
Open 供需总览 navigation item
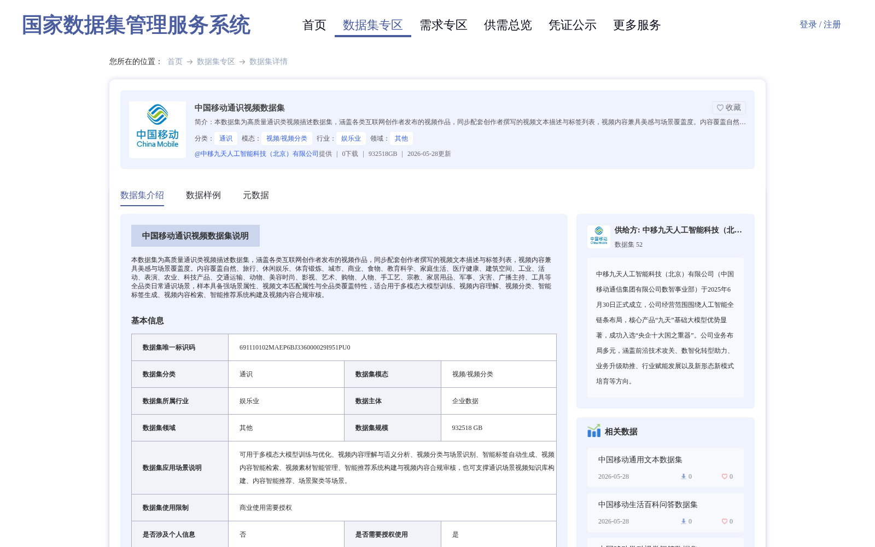point(508,25)
